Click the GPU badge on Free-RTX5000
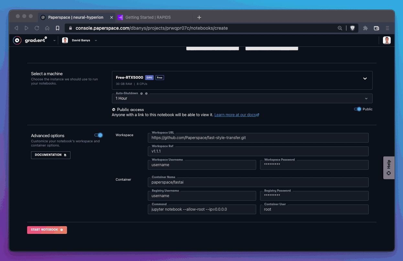The width and height of the screenshot is (403, 261). point(149,77)
